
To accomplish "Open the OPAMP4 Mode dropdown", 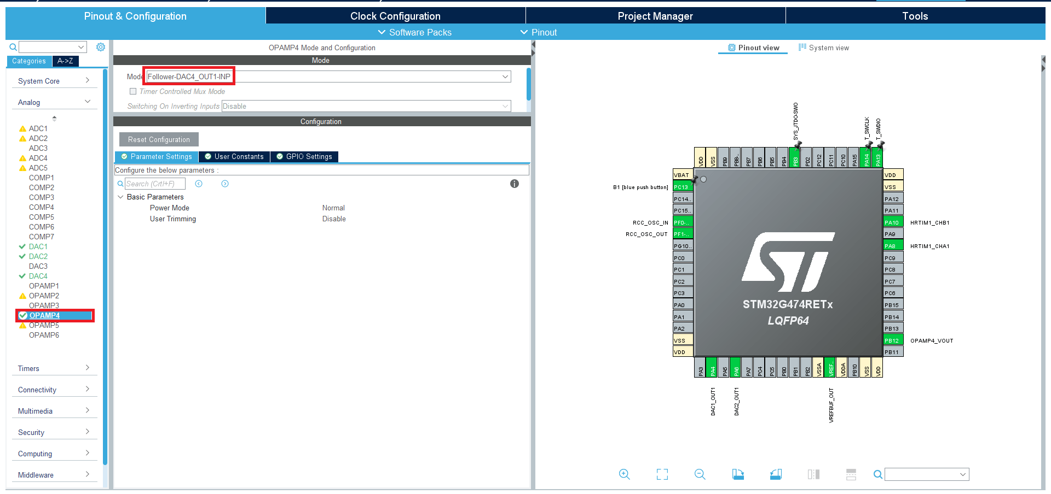I will pos(328,77).
